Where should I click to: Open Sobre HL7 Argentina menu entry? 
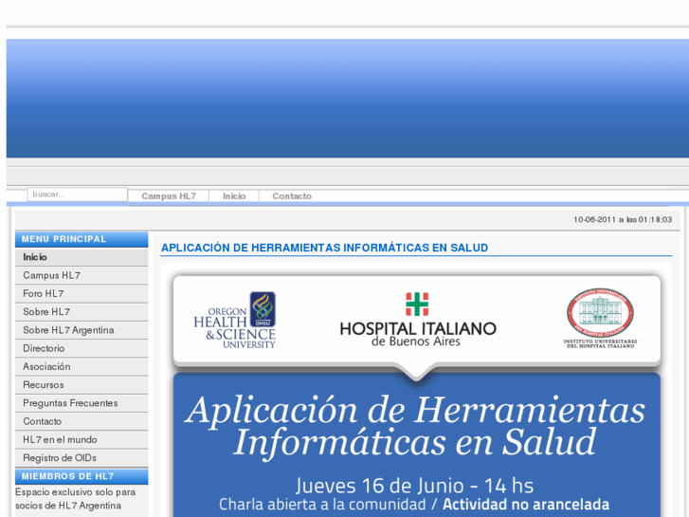82,330
